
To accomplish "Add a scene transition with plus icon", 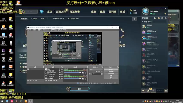I will [97, 72].
